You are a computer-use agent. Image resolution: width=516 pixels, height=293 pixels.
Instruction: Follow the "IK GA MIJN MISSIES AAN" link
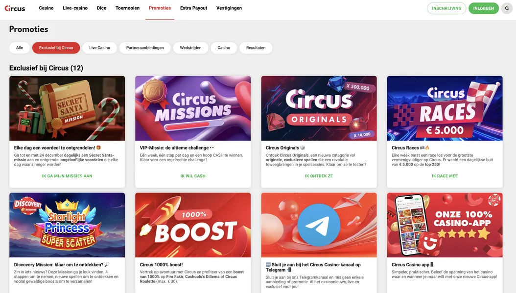coord(67,176)
